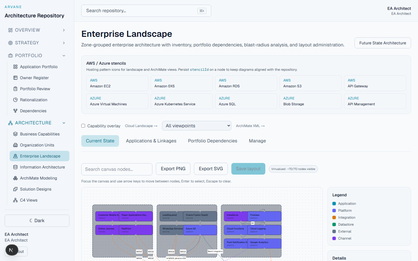Viewport: 418px width, 261px height.
Task: Click the indigo Platform legend swatch
Action: pyautogui.click(x=334, y=211)
